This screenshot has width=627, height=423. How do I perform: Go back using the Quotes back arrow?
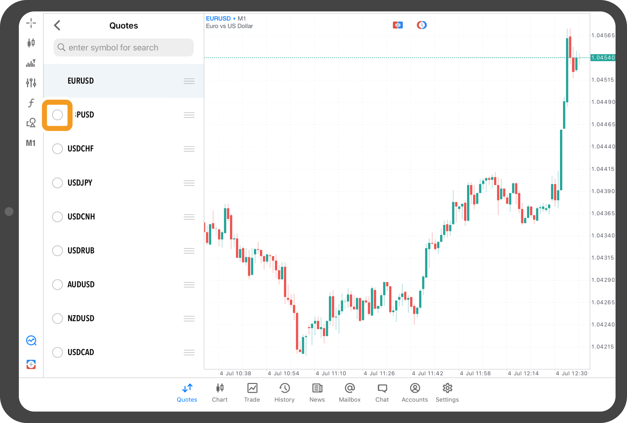[x=57, y=26]
